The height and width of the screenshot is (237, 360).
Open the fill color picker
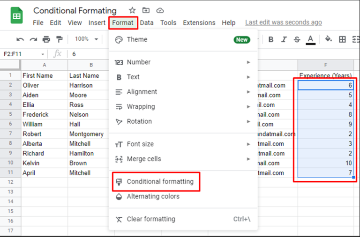[328, 39]
